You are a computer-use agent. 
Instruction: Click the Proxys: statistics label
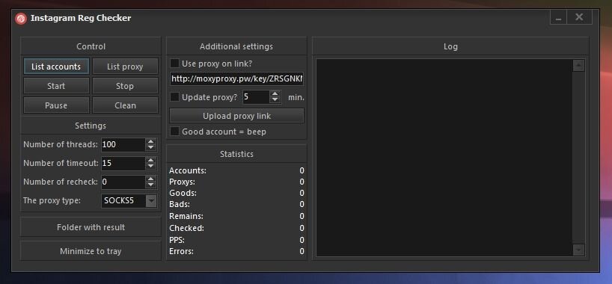click(x=183, y=182)
